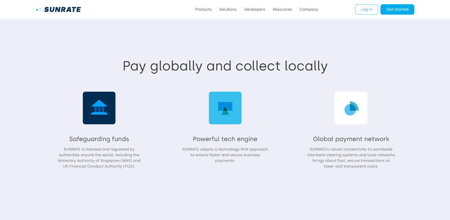This screenshot has width=450, height=220.
Task: Expand the Resources navigation item
Action: (282, 9)
